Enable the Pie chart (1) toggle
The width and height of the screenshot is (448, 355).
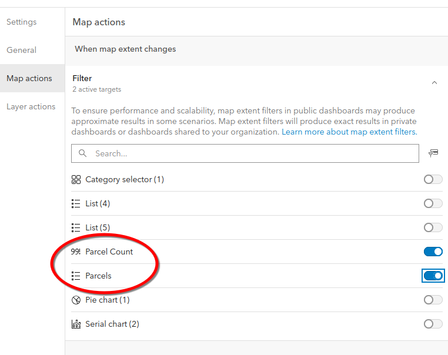(x=433, y=300)
